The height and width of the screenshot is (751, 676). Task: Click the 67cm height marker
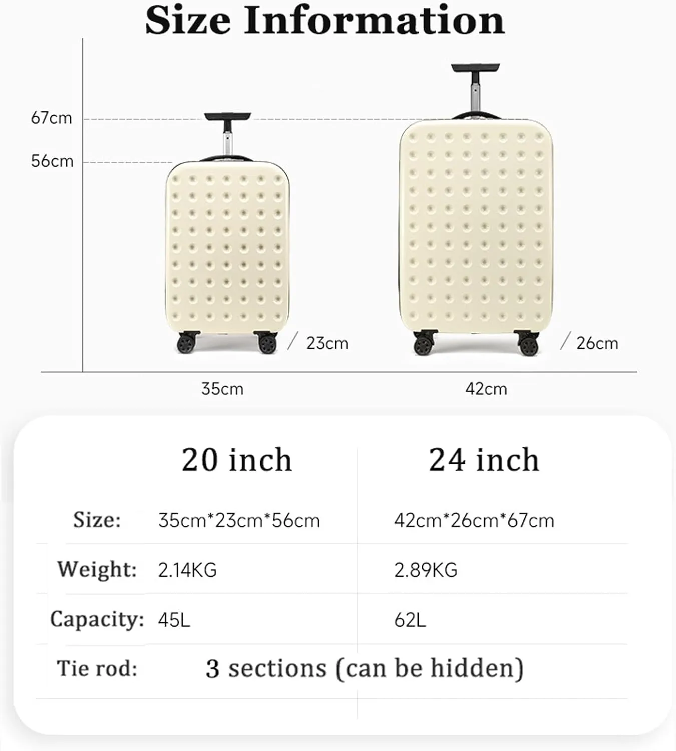(x=52, y=118)
